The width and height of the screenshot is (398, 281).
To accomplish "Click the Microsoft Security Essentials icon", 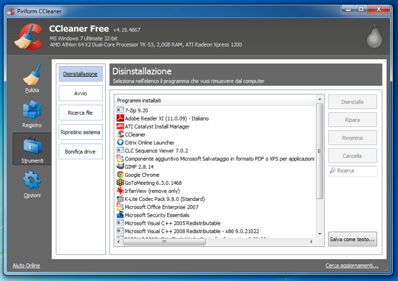I will click(x=120, y=215).
